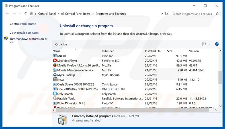The height and width of the screenshot is (129, 225).
Task: Select the Only-search program name
Action: point(65,94)
